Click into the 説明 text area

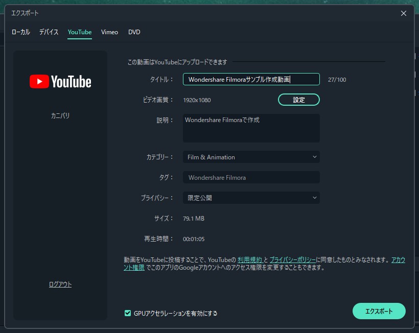coord(251,128)
